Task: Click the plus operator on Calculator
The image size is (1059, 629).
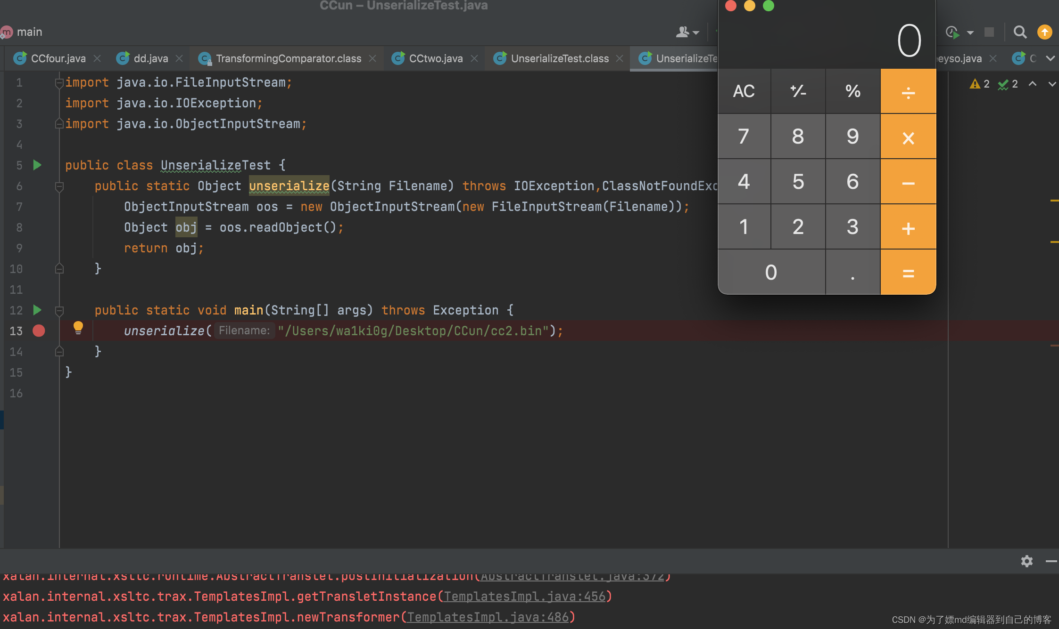Action: click(908, 227)
